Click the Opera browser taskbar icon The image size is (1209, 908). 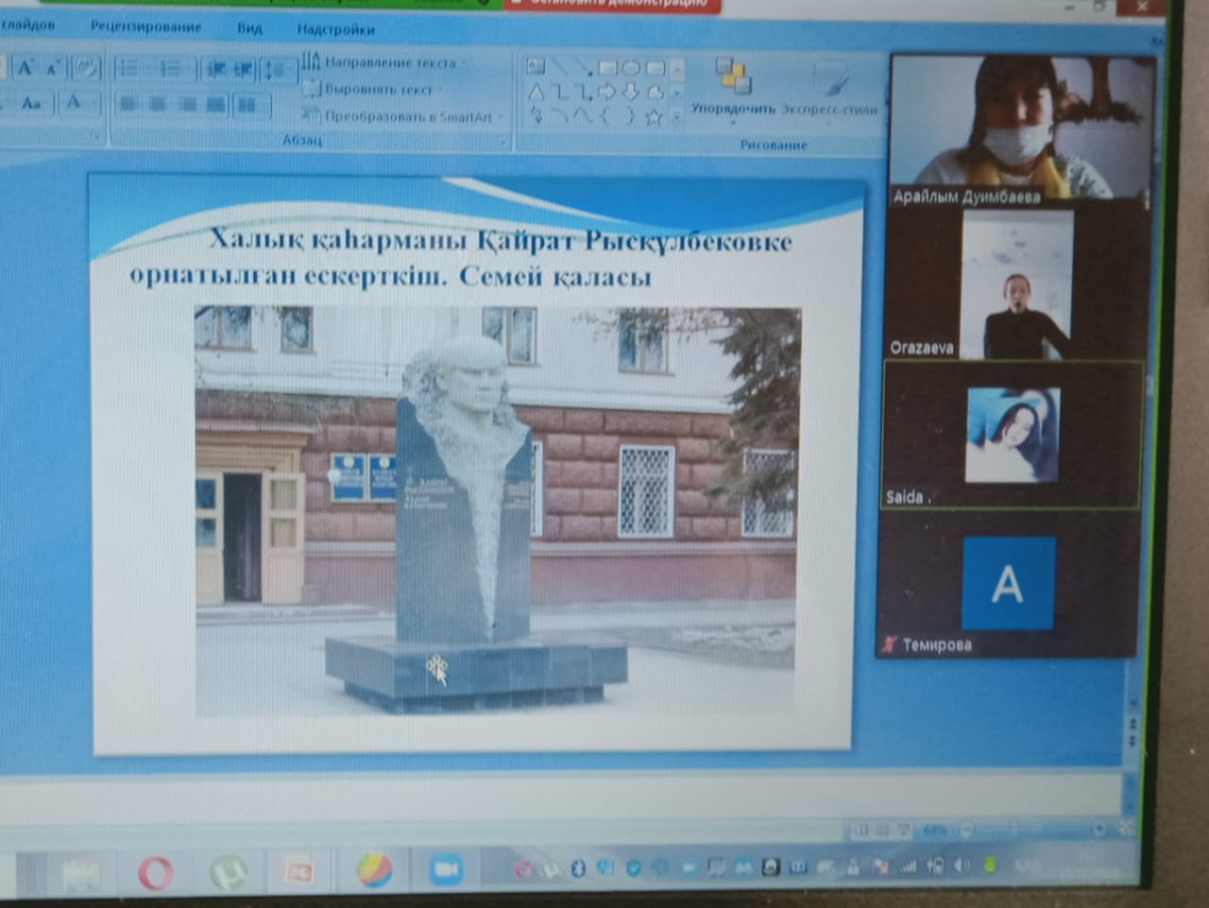pyautogui.click(x=156, y=872)
